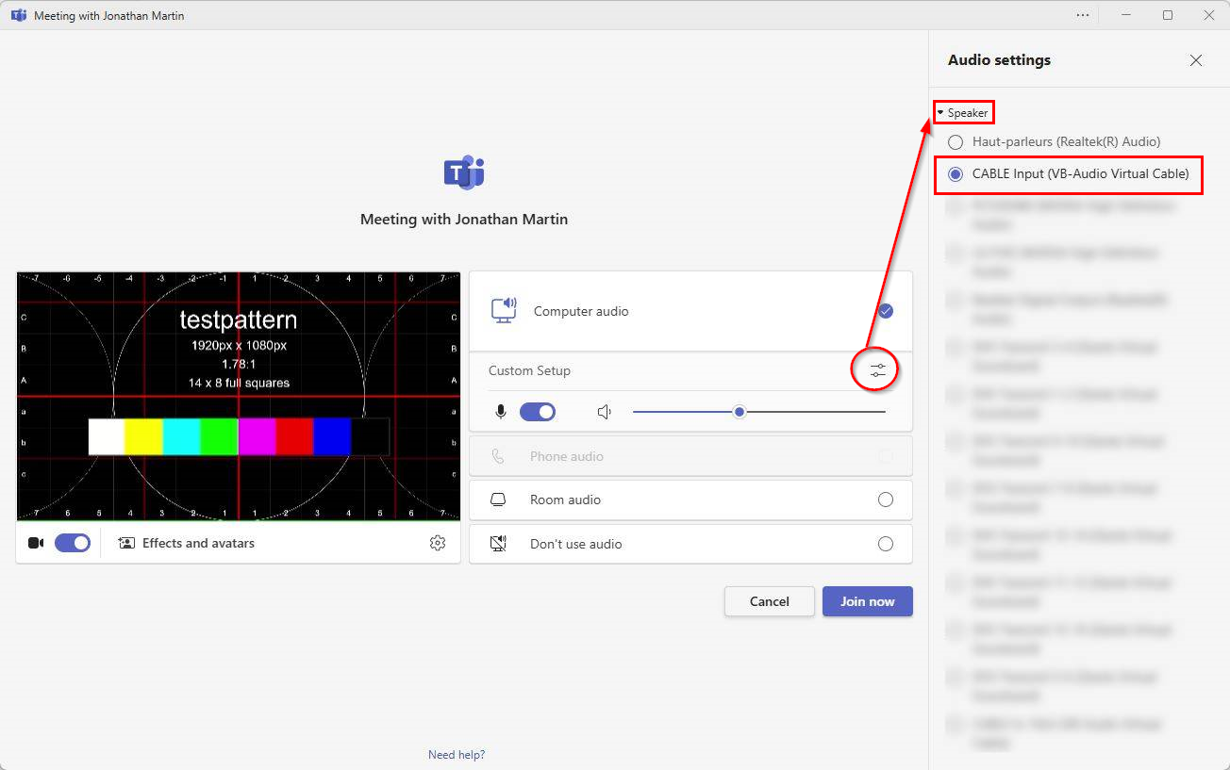Screen dimensions: 1230x770
Task: Select the Don't use audio radio option
Action: point(885,544)
